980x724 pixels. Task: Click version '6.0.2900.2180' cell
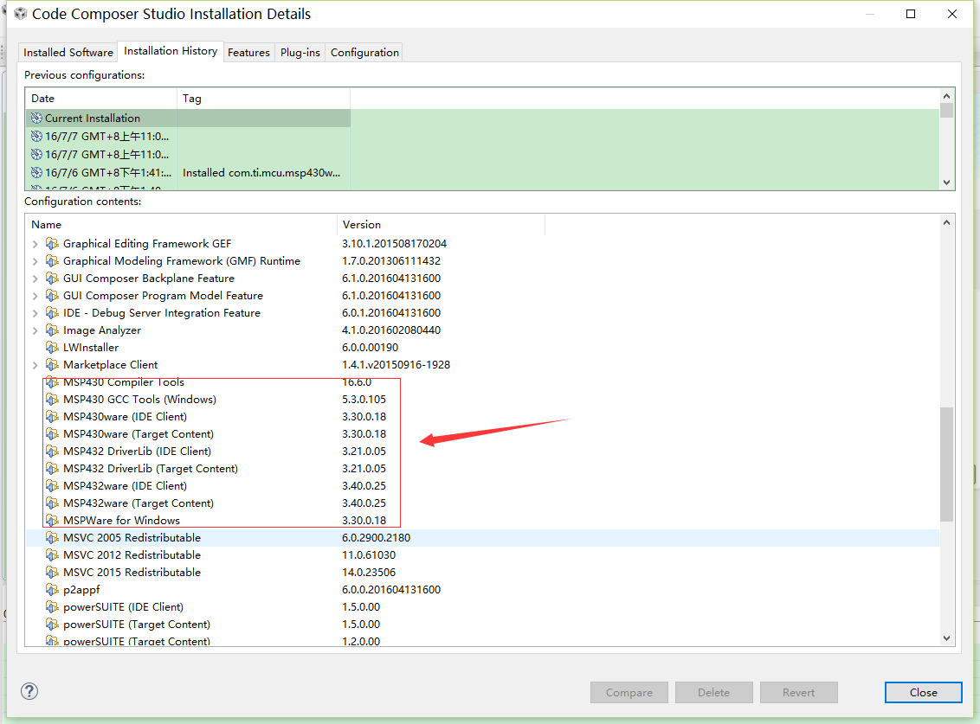click(376, 538)
